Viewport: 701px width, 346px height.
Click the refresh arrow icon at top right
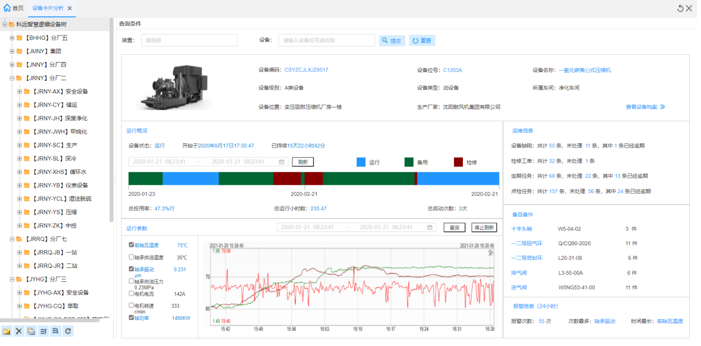tap(680, 8)
